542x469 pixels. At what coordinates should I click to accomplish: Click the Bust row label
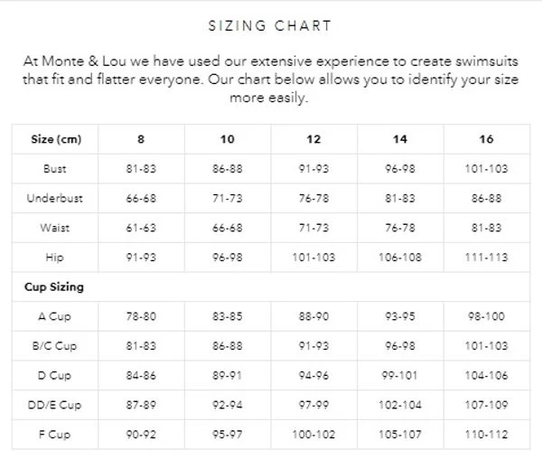[x=55, y=169]
